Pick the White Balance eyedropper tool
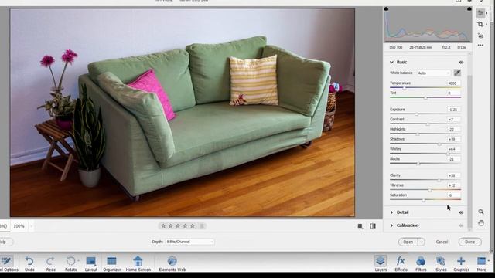495x278 pixels. coord(457,73)
